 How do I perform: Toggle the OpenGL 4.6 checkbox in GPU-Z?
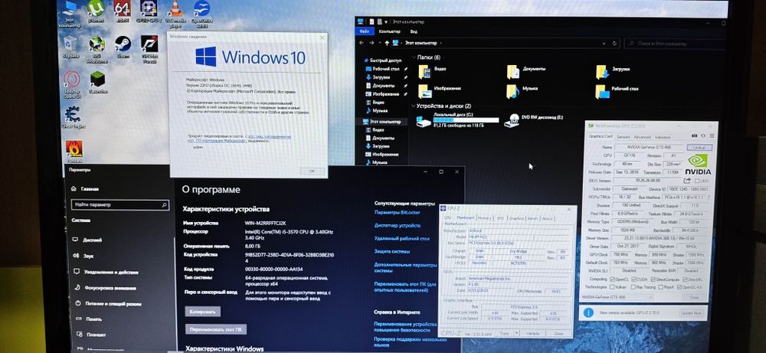coord(680,287)
